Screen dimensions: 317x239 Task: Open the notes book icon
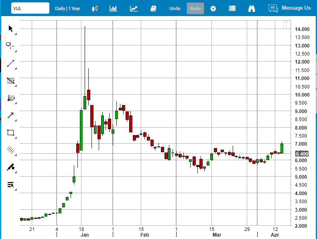click(153, 8)
